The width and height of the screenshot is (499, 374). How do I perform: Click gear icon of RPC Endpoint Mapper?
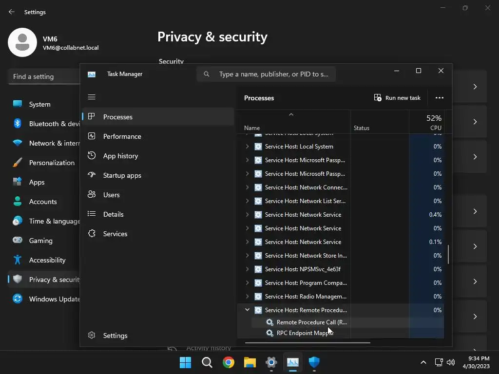269,333
